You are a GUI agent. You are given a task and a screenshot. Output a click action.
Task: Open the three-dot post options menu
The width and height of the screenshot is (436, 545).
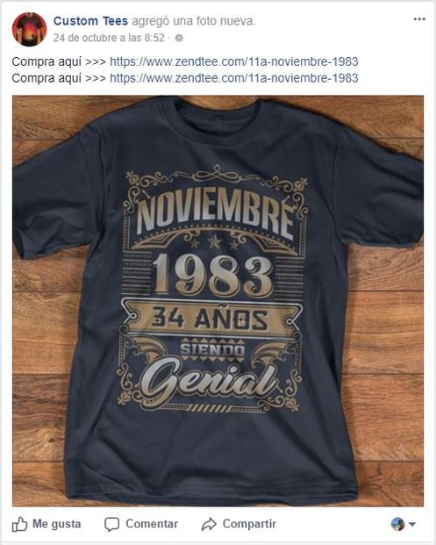(419, 19)
